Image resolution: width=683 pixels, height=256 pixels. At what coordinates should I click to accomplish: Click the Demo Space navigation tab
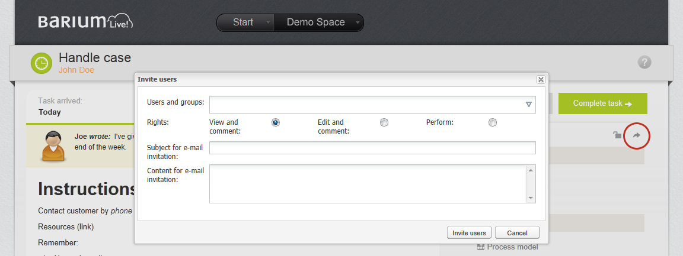coord(315,22)
